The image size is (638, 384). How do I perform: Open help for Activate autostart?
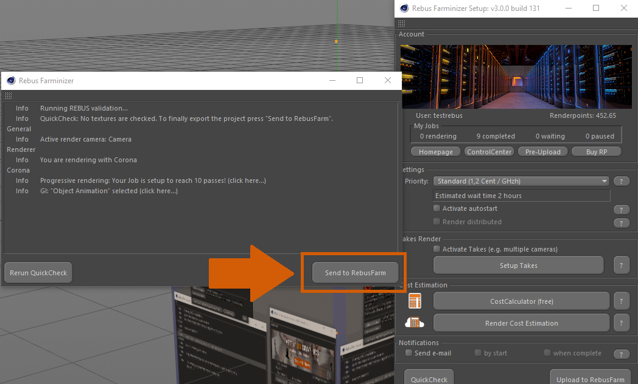622,210
